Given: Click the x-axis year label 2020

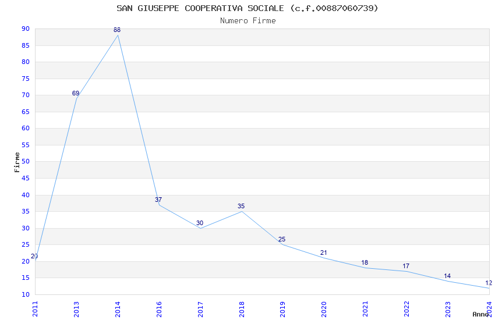Looking at the screenshot, I should (x=324, y=309).
